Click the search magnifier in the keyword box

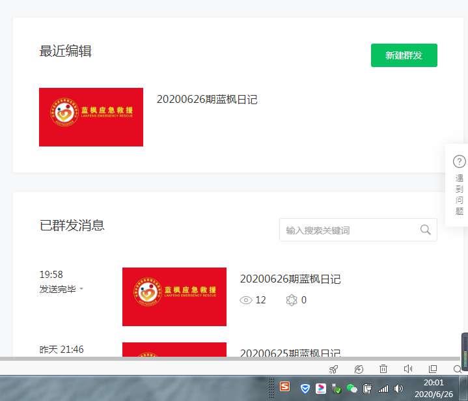point(425,230)
